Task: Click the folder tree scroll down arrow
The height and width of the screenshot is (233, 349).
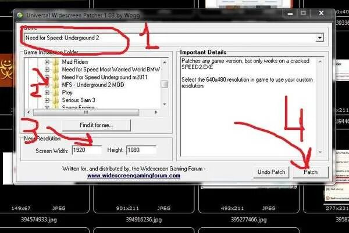Action: (x=165, y=104)
